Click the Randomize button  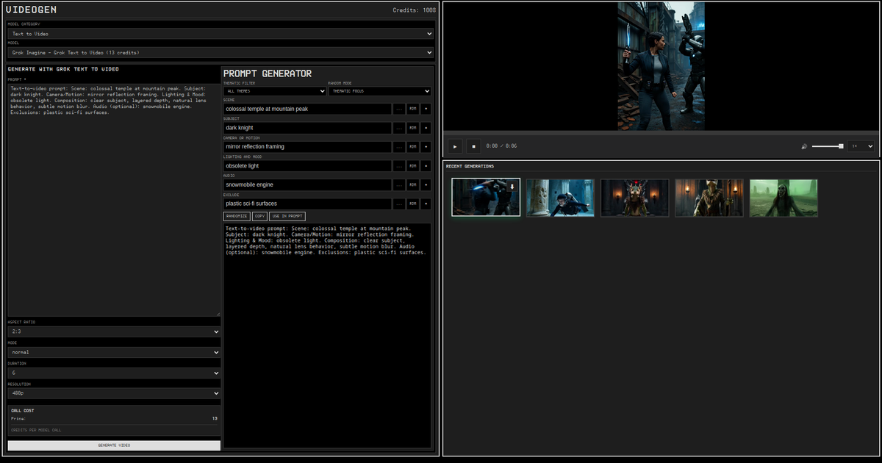pos(236,217)
